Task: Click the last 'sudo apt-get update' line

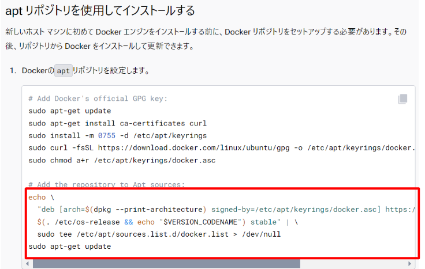Action: click(x=70, y=247)
